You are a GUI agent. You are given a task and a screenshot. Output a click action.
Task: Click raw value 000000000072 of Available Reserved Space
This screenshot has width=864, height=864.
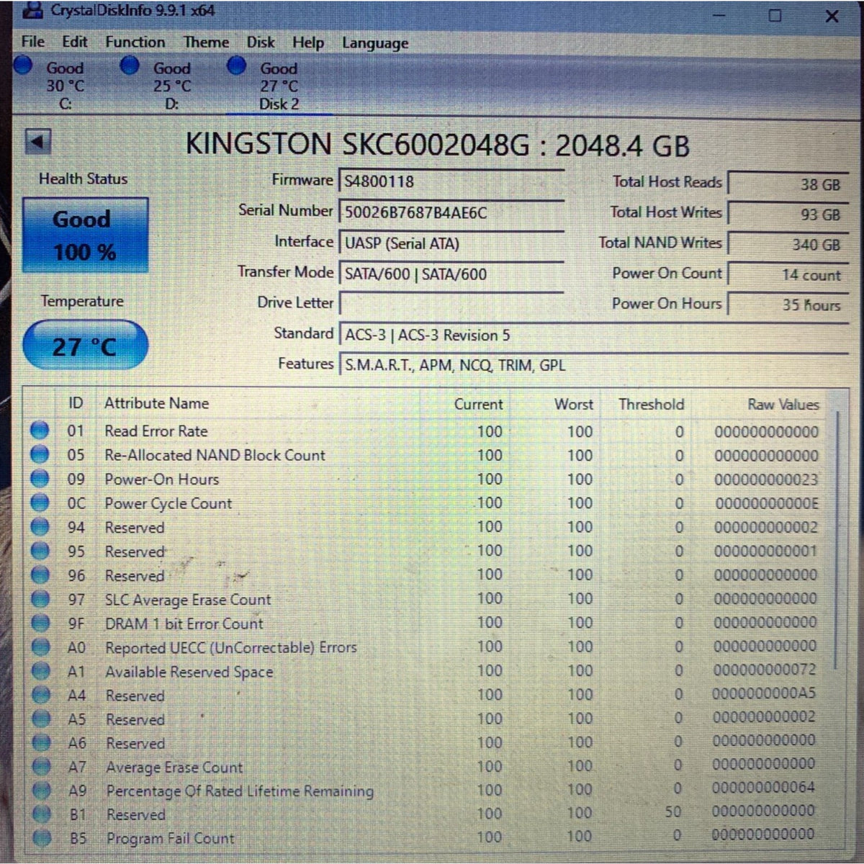[x=765, y=670]
